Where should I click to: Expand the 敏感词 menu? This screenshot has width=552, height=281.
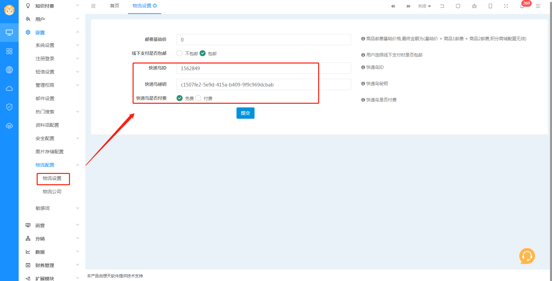tap(78, 208)
